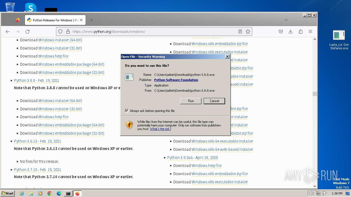Bookmark this page with star icon
Screen dimensions: 351x197
(x=248, y=31)
